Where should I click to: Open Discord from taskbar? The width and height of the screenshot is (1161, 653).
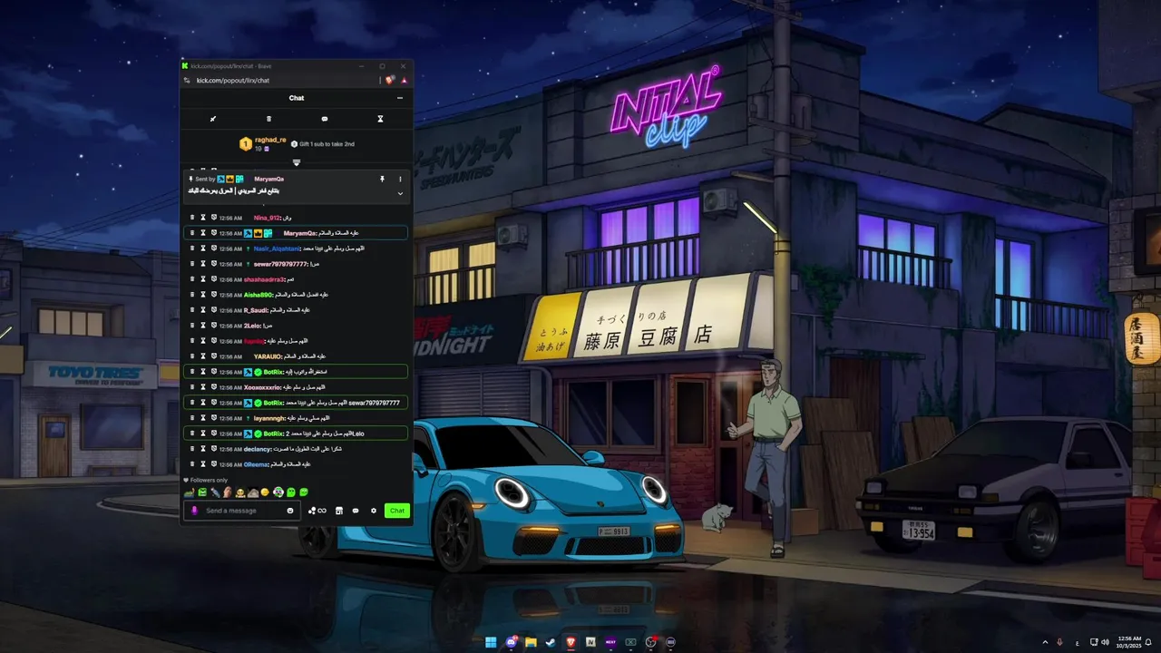[511, 642]
